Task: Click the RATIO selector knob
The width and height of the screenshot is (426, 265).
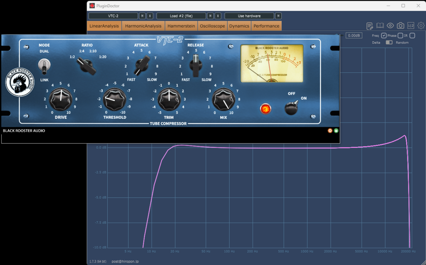Action: [x=87, y=65]
